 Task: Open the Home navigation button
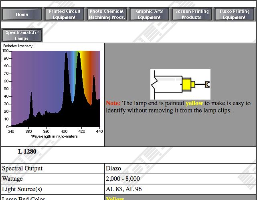tap(22, 14)
